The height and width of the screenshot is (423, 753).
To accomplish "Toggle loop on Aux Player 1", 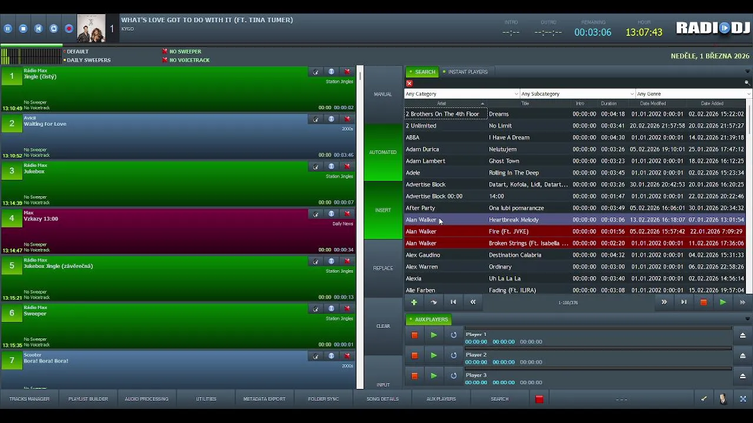I will point(454,335).
